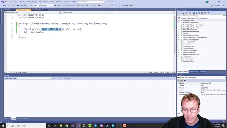Open the Extensions menu
227x128 pixels.
pyautogui.click(x=59, y=2)
